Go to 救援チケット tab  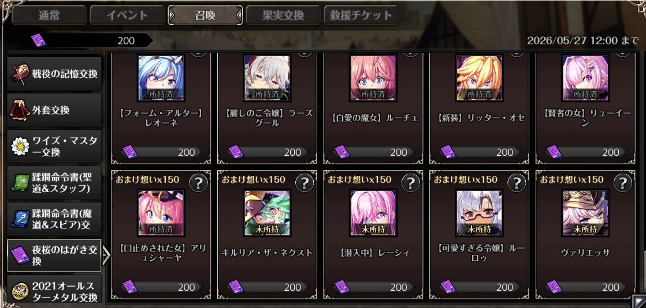[361, 15]
